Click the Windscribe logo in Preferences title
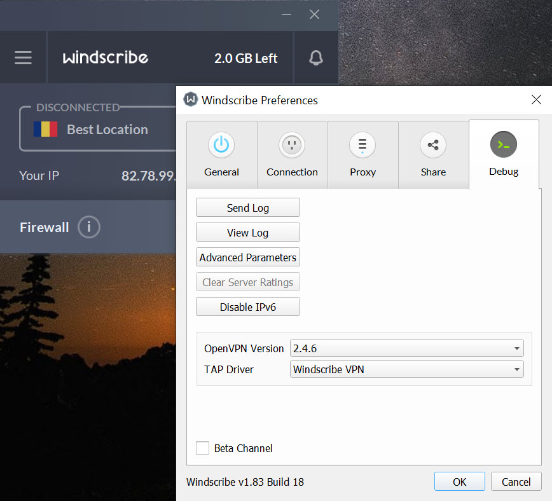552x501 pixels. point(191,100)
